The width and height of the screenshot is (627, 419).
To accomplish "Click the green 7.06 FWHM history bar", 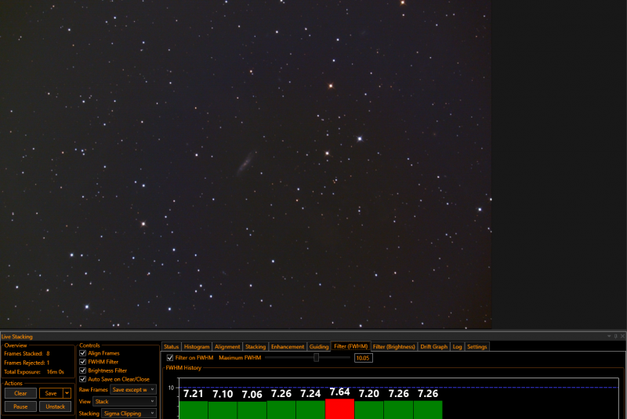I will (x=252, y=410).
